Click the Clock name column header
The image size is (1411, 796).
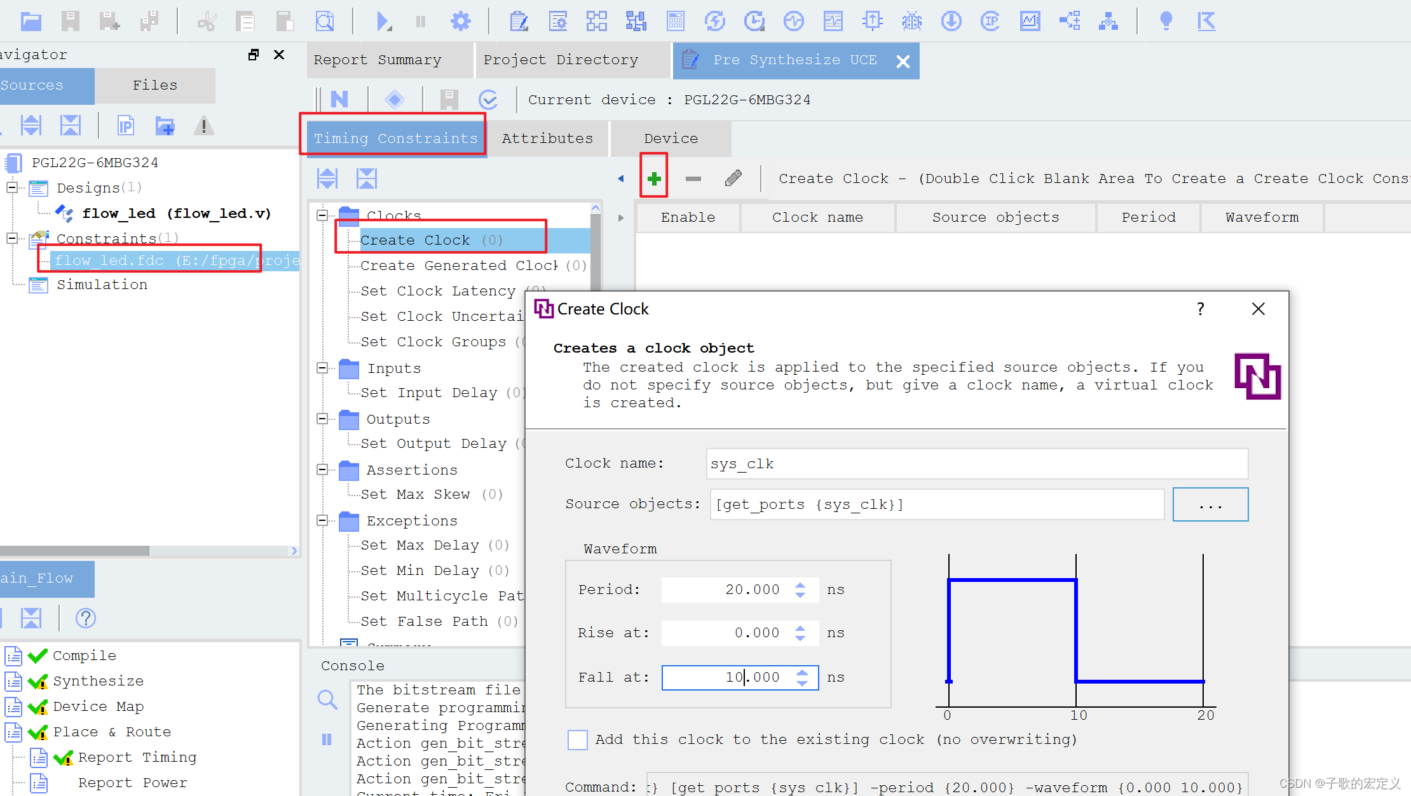817,217
